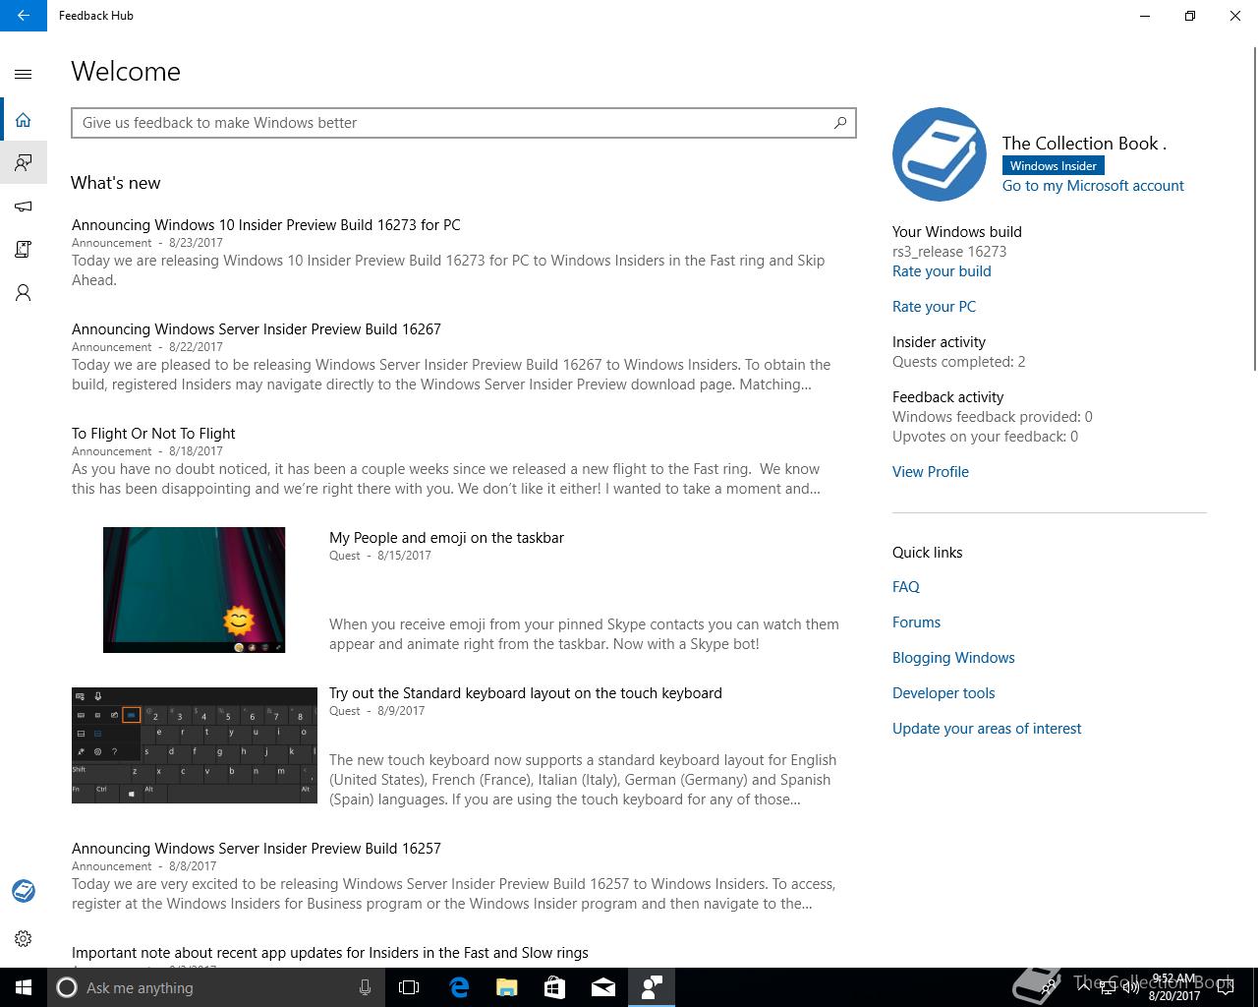
Task: Click Rate your PC link
Action: (934, 307)
